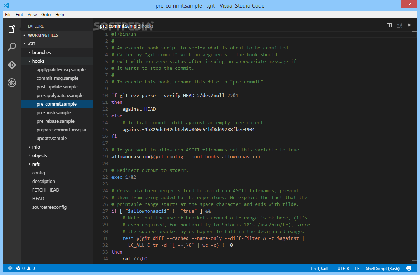Screen dimensions: 420x275
Task: Open the View menu
Action: point(32,14)
